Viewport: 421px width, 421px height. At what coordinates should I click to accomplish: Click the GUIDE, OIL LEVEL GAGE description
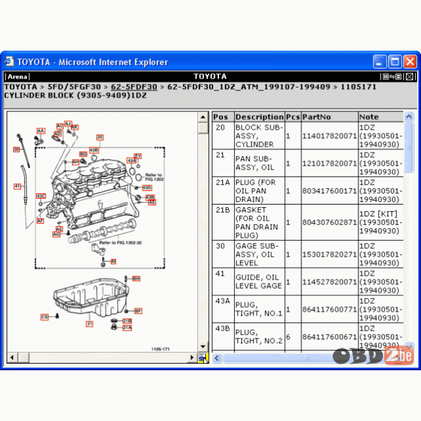259,282
